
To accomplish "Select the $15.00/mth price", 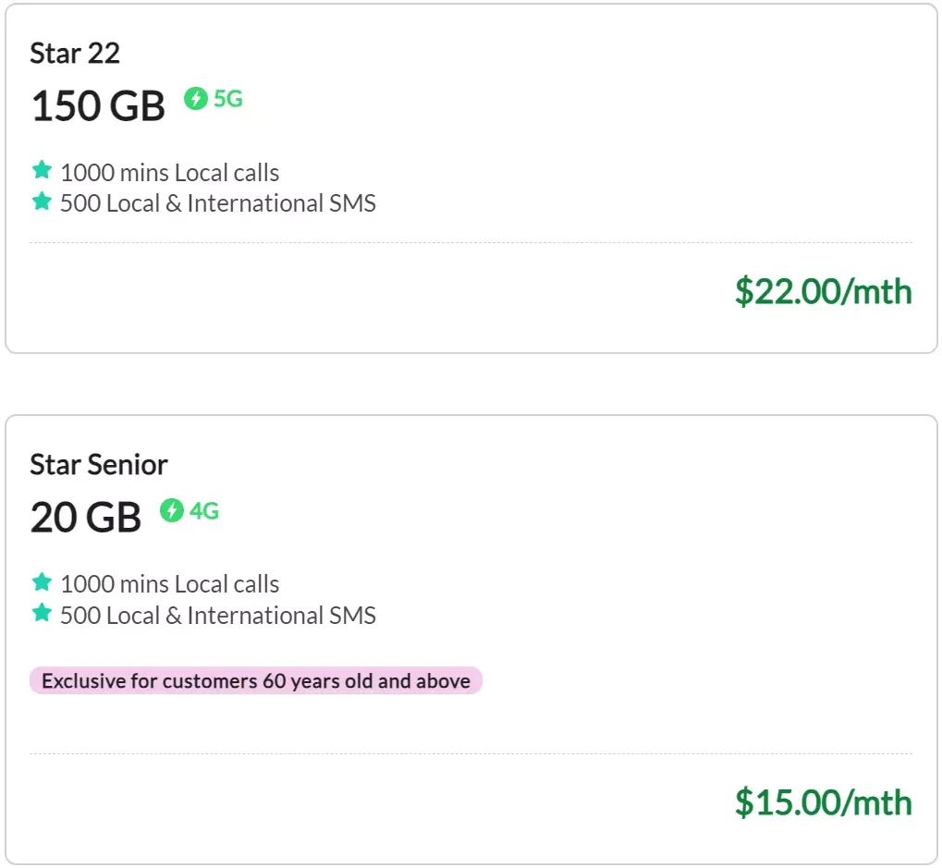I will 823,802.
